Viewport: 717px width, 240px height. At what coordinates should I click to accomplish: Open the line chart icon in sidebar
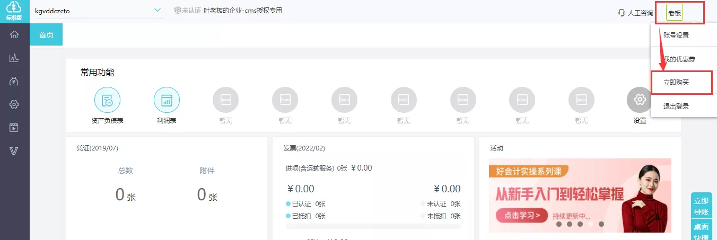click(x=14, y=58)
